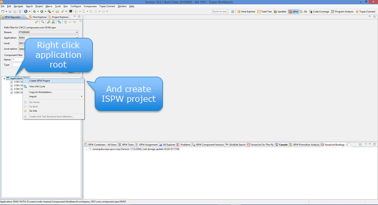Viewport: 378px width, 205px height.
Task: Open the Compuware menu
Action: pos(90,6)
